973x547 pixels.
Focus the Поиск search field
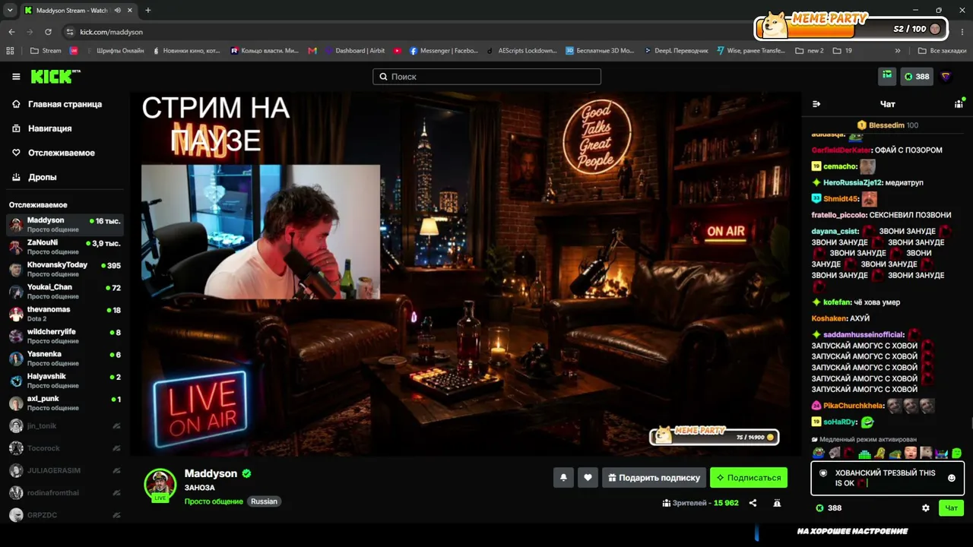(x=486, y=77)
